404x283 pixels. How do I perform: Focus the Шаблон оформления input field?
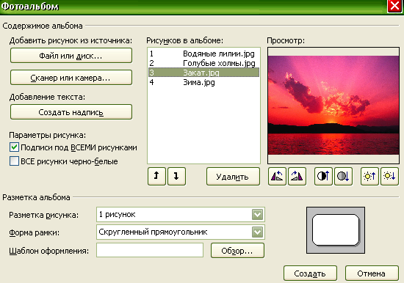tap(150, 250)
